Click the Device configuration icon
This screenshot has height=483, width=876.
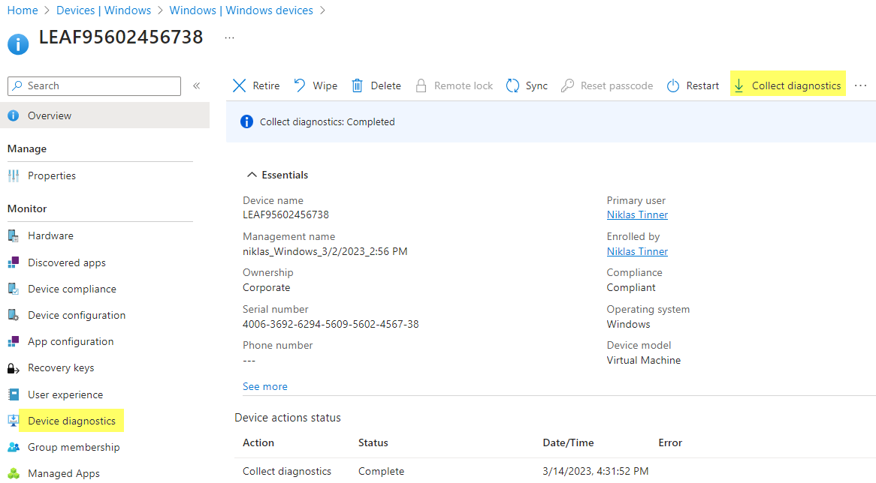[x=14, y=315]
